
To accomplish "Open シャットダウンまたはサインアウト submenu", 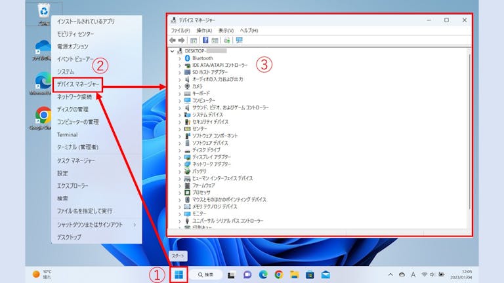I will point(96,225).
